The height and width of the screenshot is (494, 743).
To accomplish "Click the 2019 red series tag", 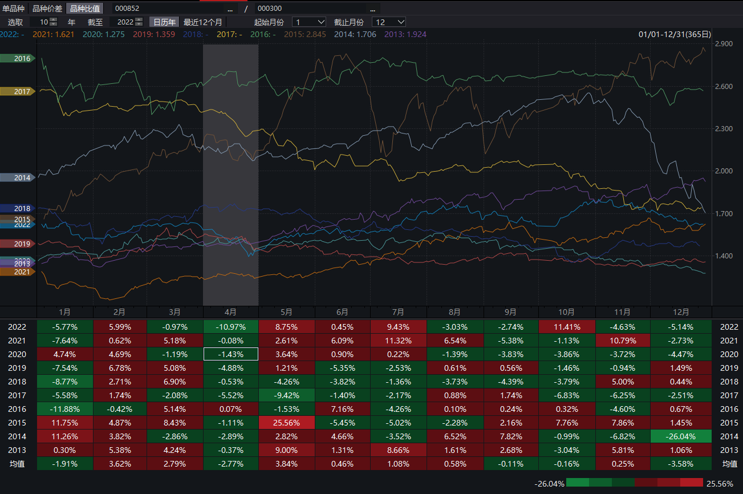I will coord(17,244).
